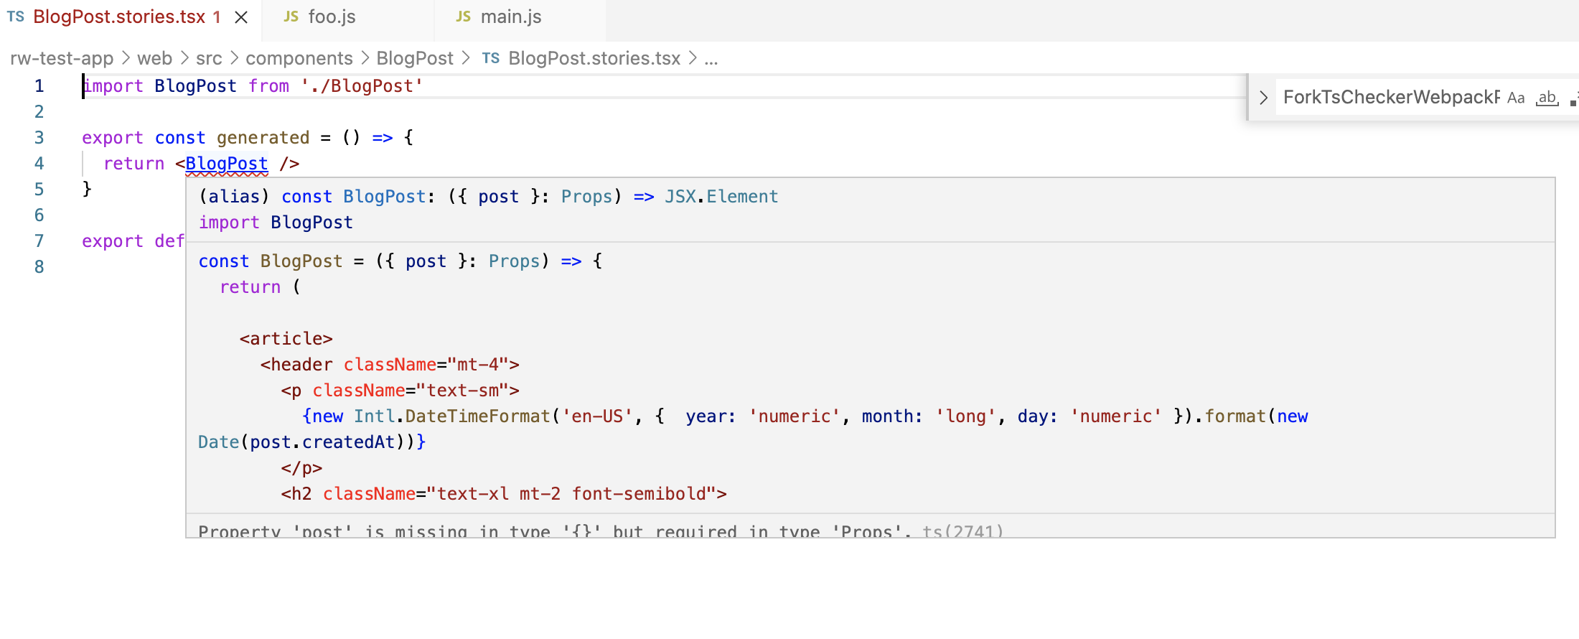
Task: Click the breadcrumb ellipsis symbol item
Action: [x=711, y=58]
